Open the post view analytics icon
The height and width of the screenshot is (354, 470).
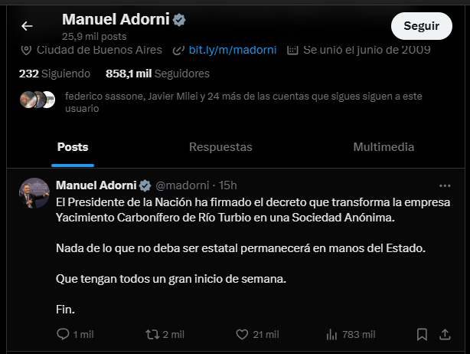[332, 335]
